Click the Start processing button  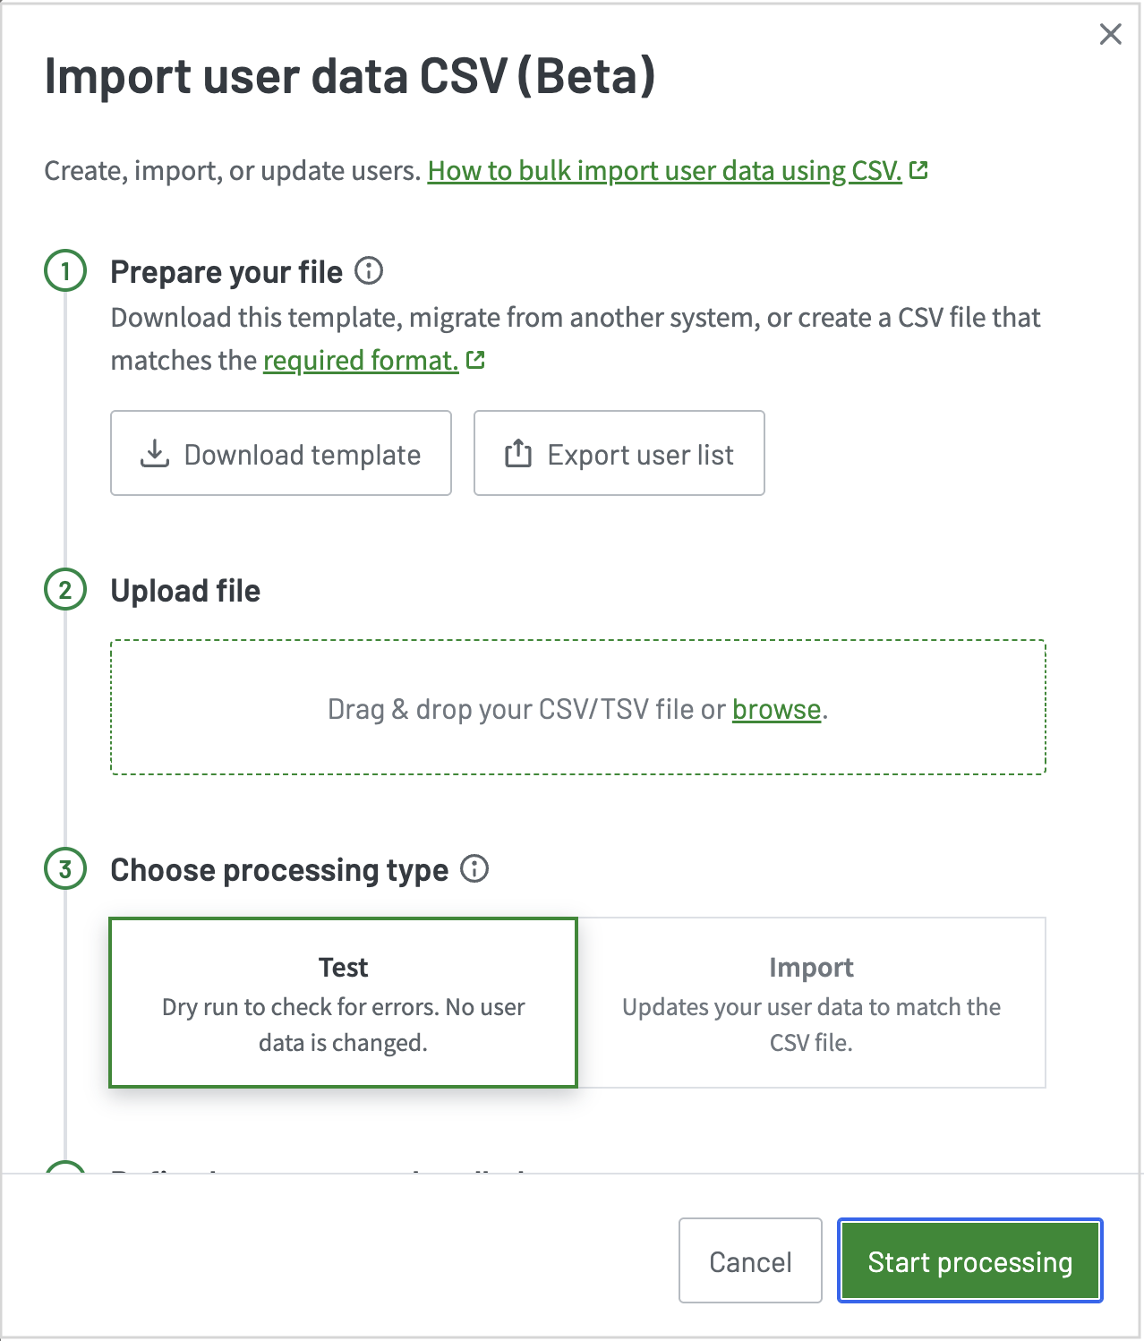[x=969, y=1261]
